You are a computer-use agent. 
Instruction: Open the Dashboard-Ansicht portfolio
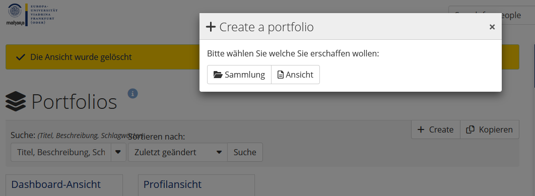pos(56,184)
